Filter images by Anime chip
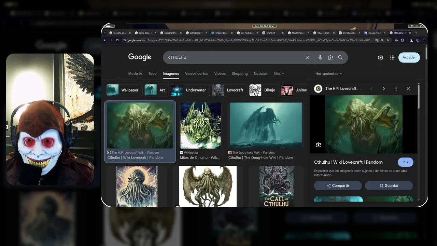The width and height of the screenshot is (437, 246). pyautogui.click(x=295, y=90)
